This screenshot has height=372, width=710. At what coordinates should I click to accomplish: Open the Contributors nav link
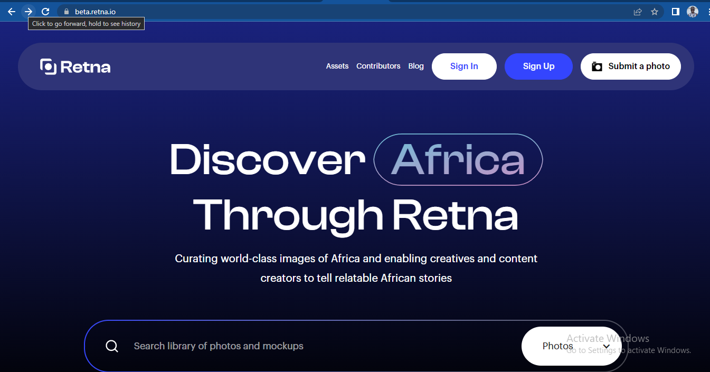tap(378, 66)
